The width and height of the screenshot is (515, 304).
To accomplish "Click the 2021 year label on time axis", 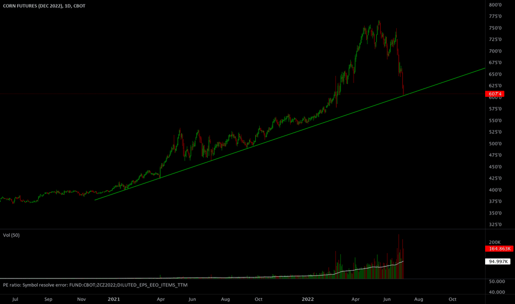I will (x=114, y=299).
